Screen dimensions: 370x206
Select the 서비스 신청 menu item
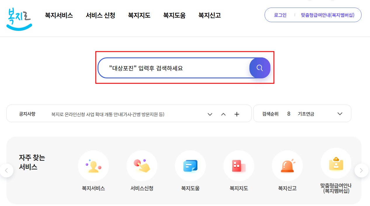coord(100,15)
